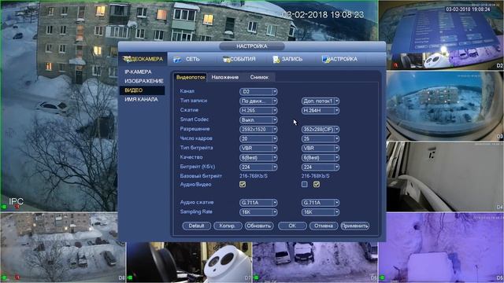Select the bottom-left parking lot camera preview
This screenshot has width=504, height=283.
pyautogui.click(x=63, y=247)
